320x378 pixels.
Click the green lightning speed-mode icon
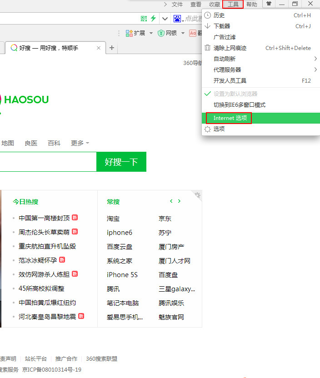pyautogui.click(x=153, y=19)
